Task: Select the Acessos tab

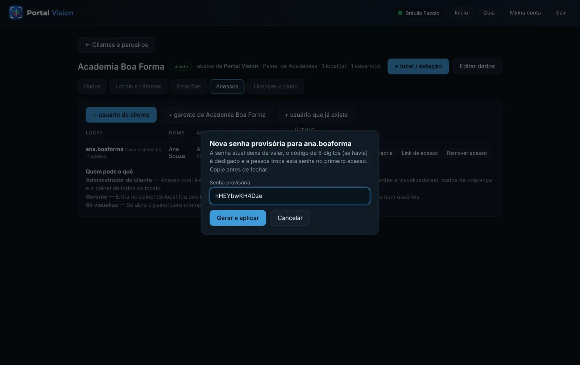Action: [227, 86]
